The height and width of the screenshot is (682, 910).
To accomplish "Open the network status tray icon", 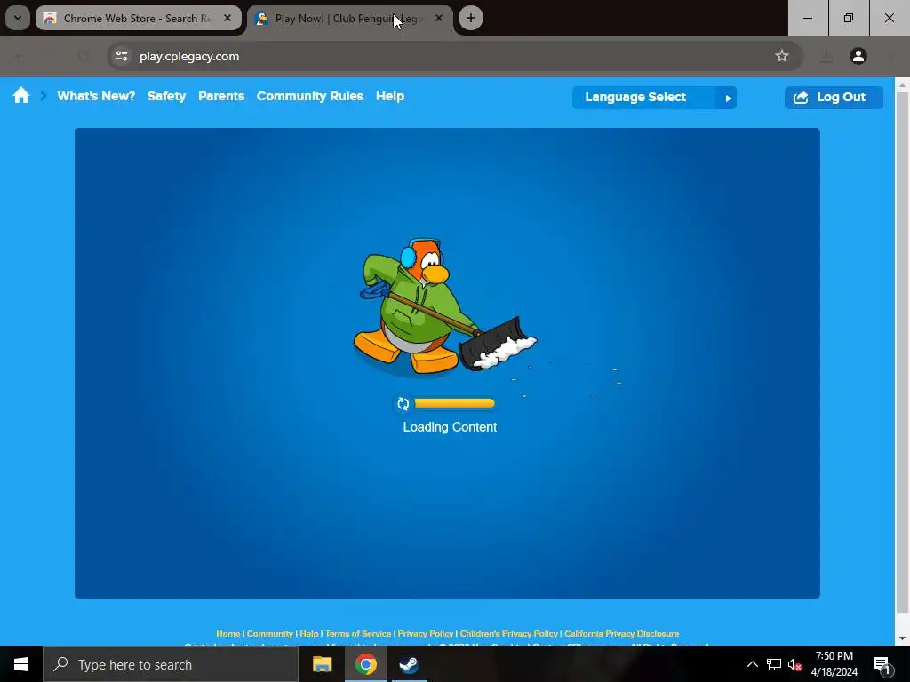I will click(774, 664).
